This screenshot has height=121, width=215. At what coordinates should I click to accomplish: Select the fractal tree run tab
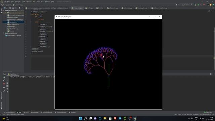pos(13,74)
